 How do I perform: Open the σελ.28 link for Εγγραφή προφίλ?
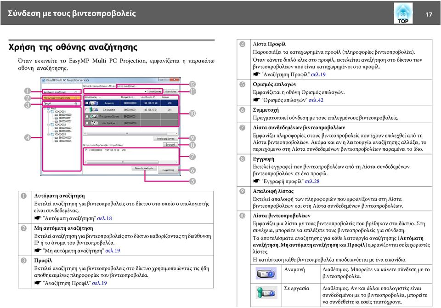312,181
